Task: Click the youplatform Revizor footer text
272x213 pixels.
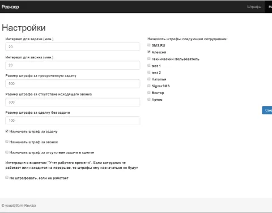Action: [19, 206]
